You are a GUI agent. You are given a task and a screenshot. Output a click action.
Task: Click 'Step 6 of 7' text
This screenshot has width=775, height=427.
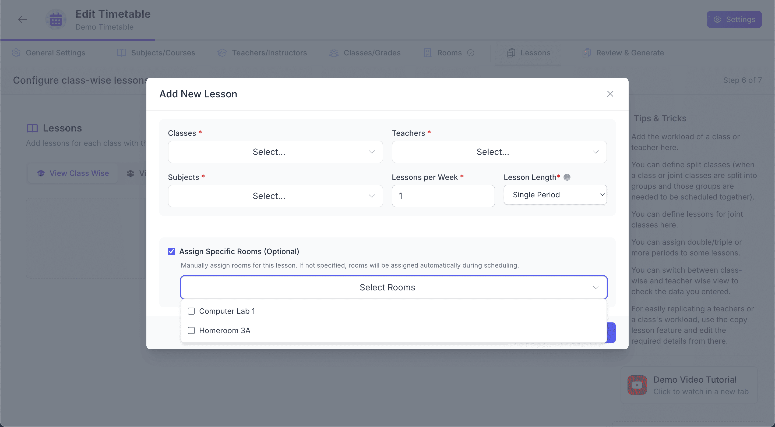coord(742,80)
